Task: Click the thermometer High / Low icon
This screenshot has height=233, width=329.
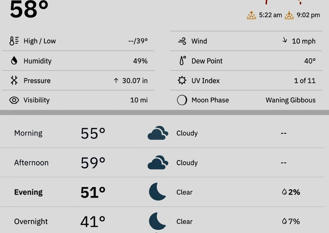Action: coord(14,41)
